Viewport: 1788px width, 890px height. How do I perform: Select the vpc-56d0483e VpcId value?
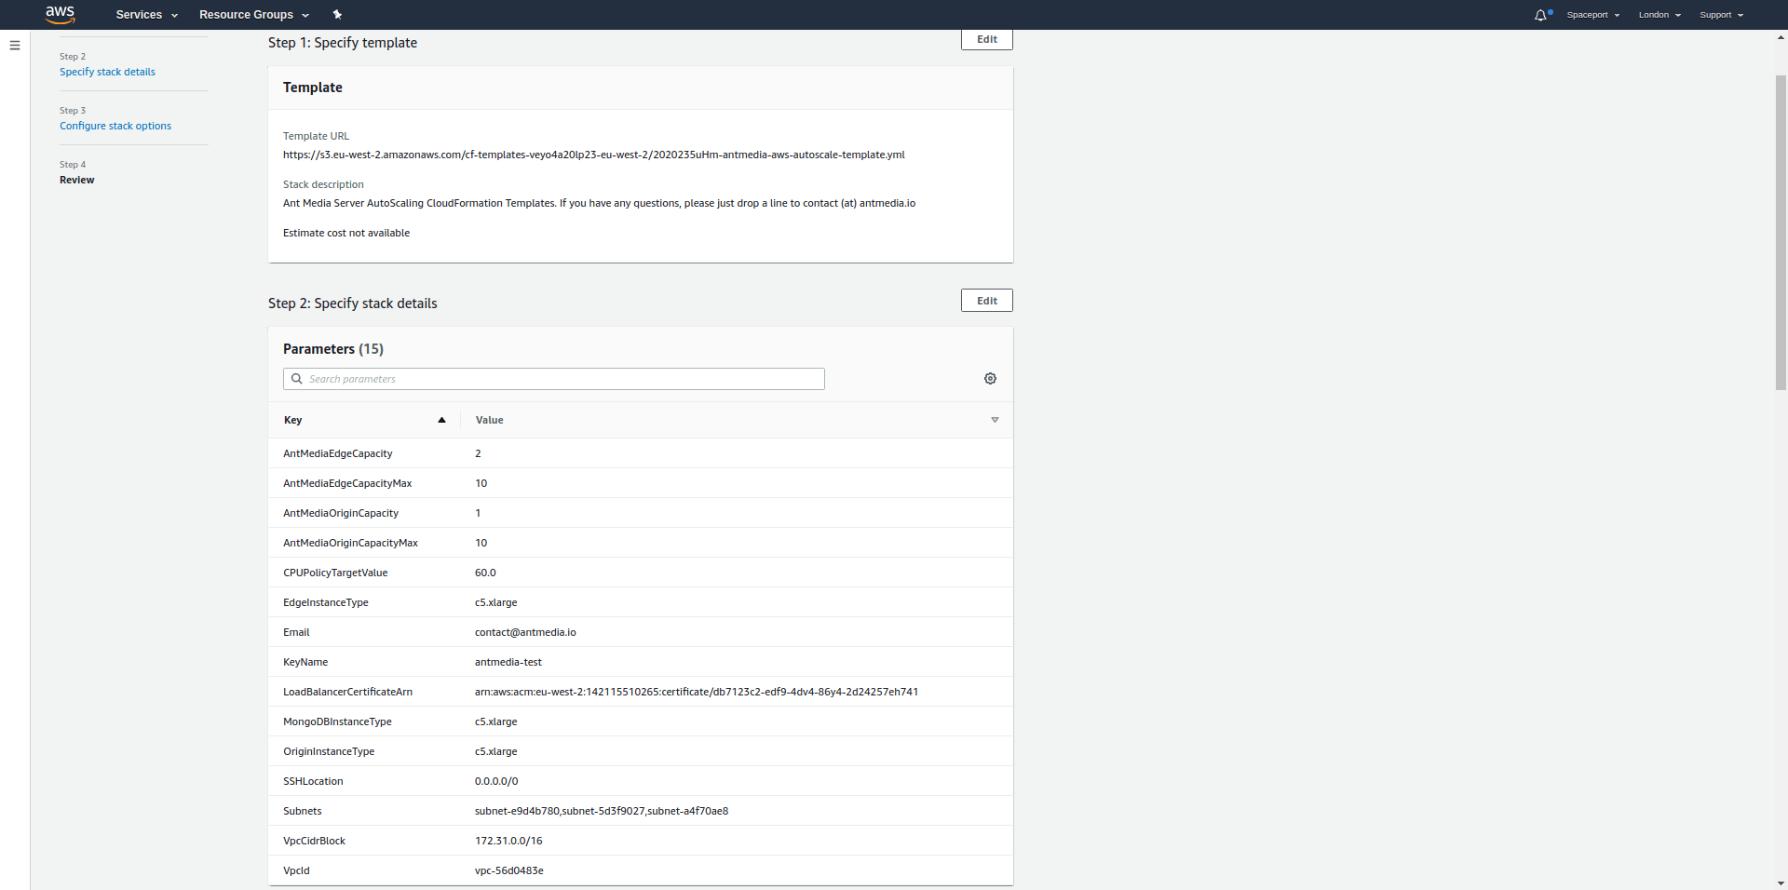pos(509,870)
